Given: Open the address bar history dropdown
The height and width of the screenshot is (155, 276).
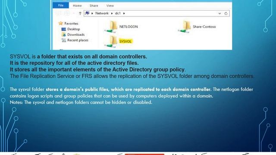Looking at the screenshot, I should coord(220,13).
